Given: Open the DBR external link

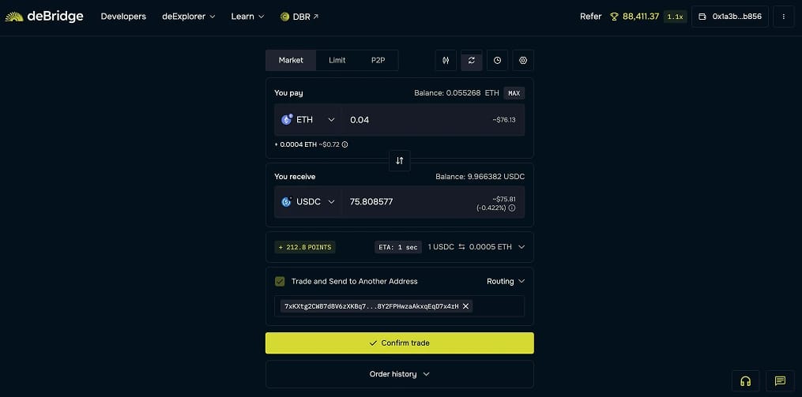Looking at the screenshot, I should [299, 17].
